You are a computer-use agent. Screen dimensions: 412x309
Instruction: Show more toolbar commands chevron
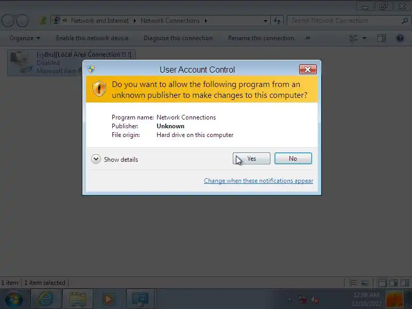(307, 38)
